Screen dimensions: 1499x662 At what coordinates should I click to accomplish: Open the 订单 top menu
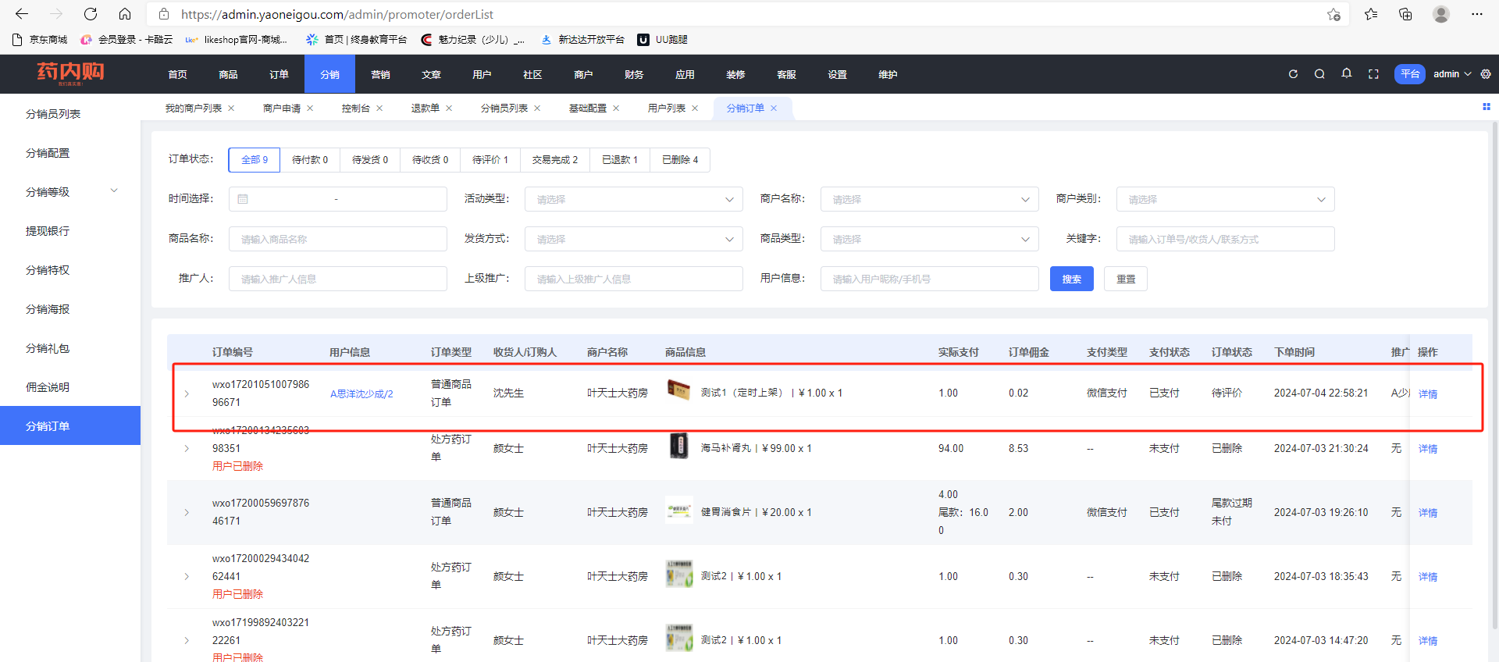279,74
